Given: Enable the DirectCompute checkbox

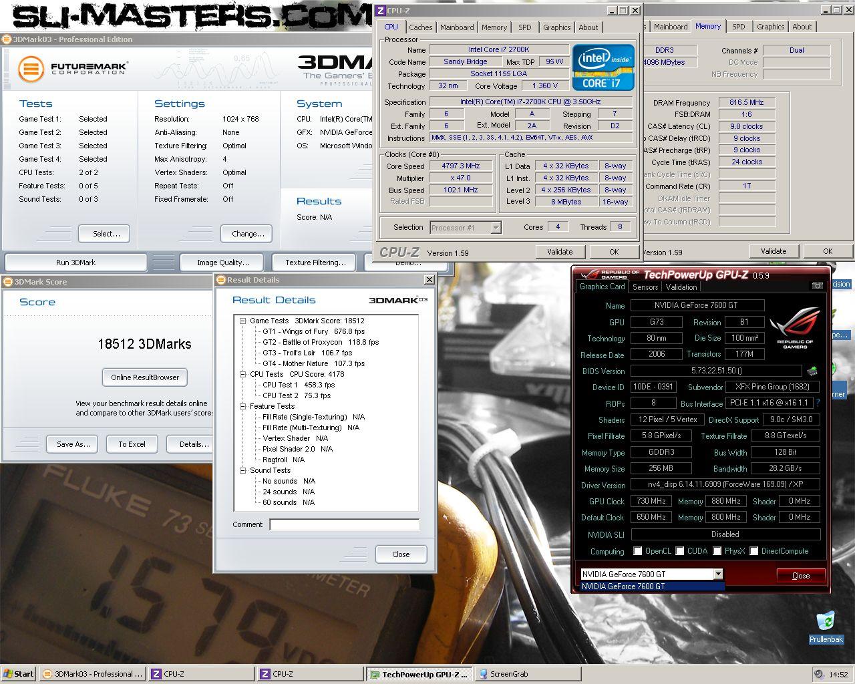Looking at the screenshot, I should [x=753, y=551].
